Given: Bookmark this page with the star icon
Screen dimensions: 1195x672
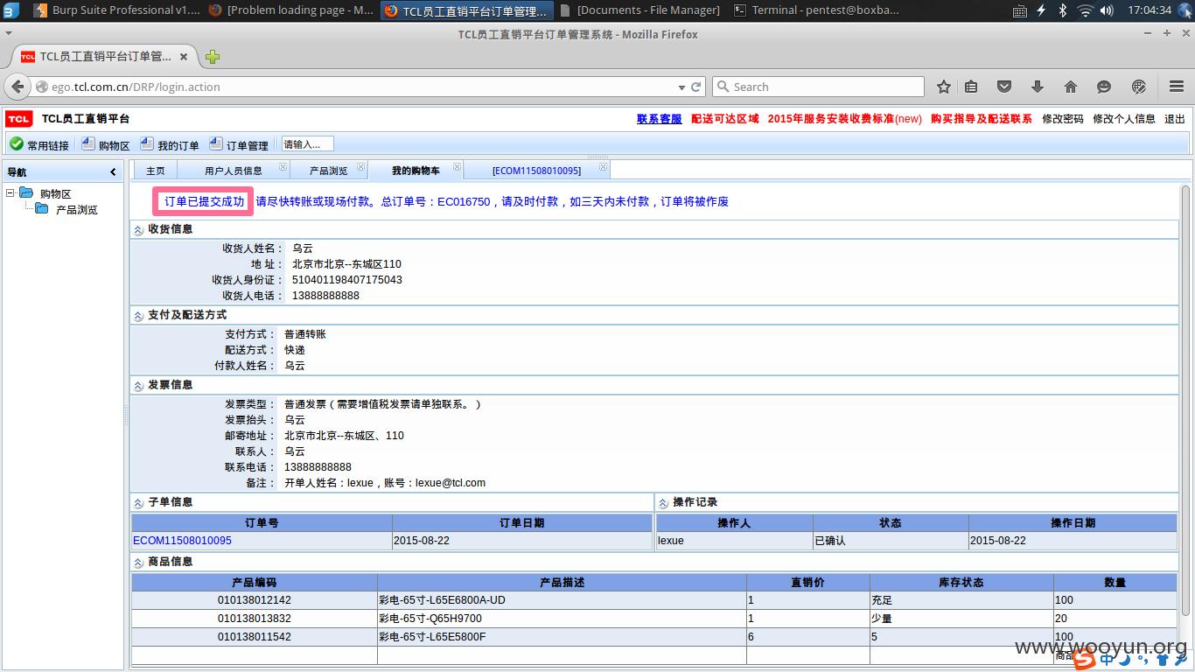Looking at the screenshot, I should (943, 87).
